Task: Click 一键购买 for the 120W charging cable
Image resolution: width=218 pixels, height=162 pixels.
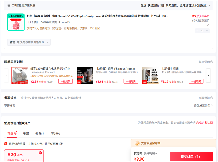Action: [65, 81]
